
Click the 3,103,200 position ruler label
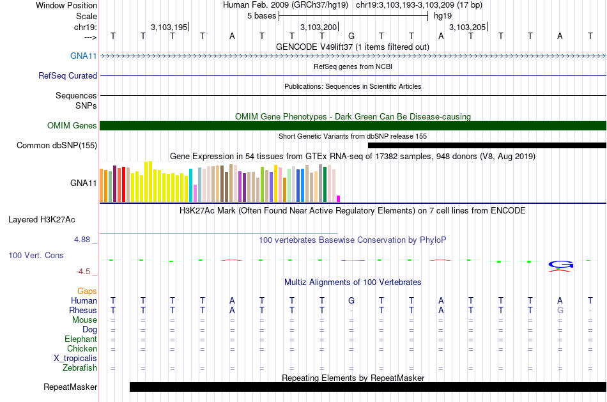pos(318,27)
